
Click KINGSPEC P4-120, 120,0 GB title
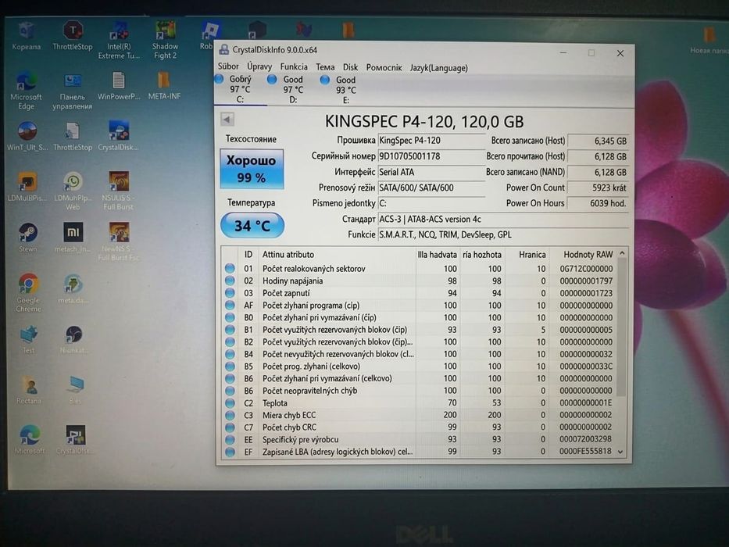424,122
